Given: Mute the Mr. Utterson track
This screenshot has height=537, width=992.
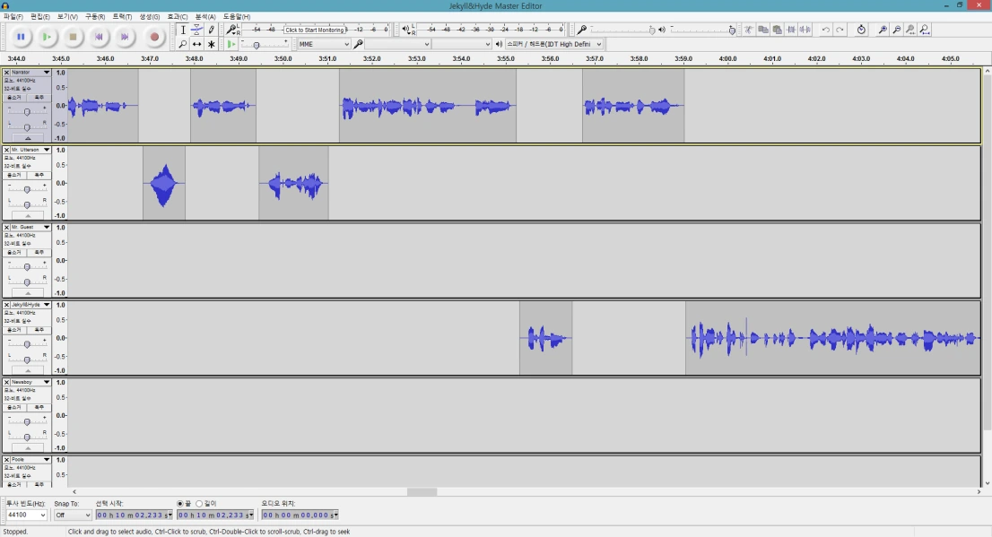Looking at the screenshot, I should [14, 175].
